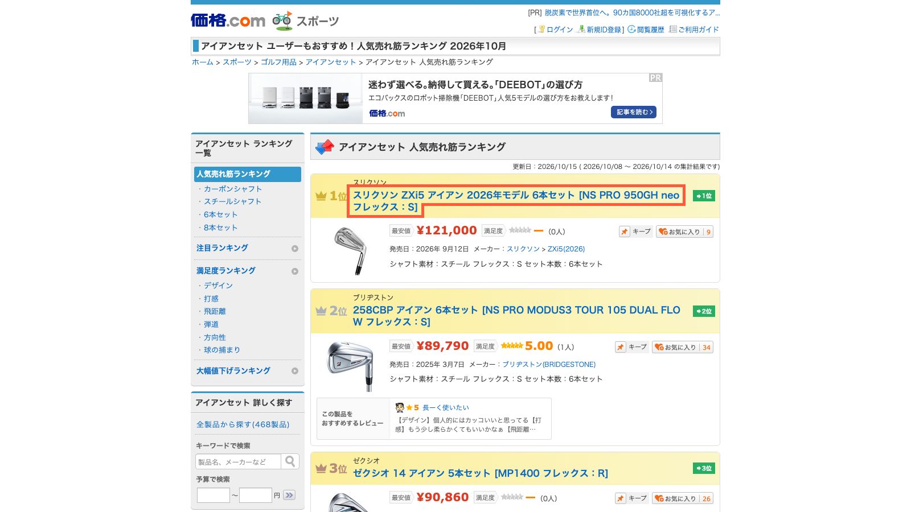911x512 pixels.
Task: Open ご利用ガイド link
Action: click(x=699, y=30)
